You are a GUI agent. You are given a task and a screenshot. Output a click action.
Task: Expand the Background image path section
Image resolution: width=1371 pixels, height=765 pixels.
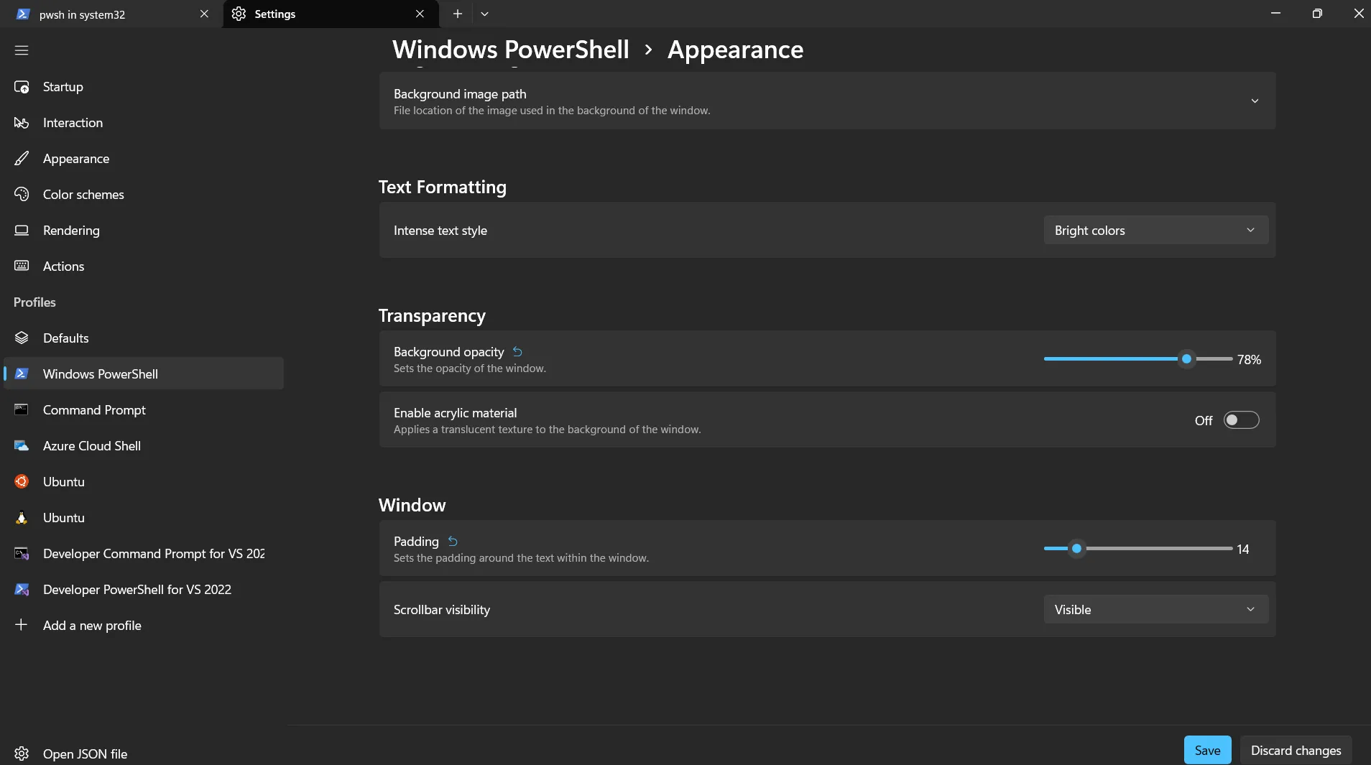coord(828,101)
